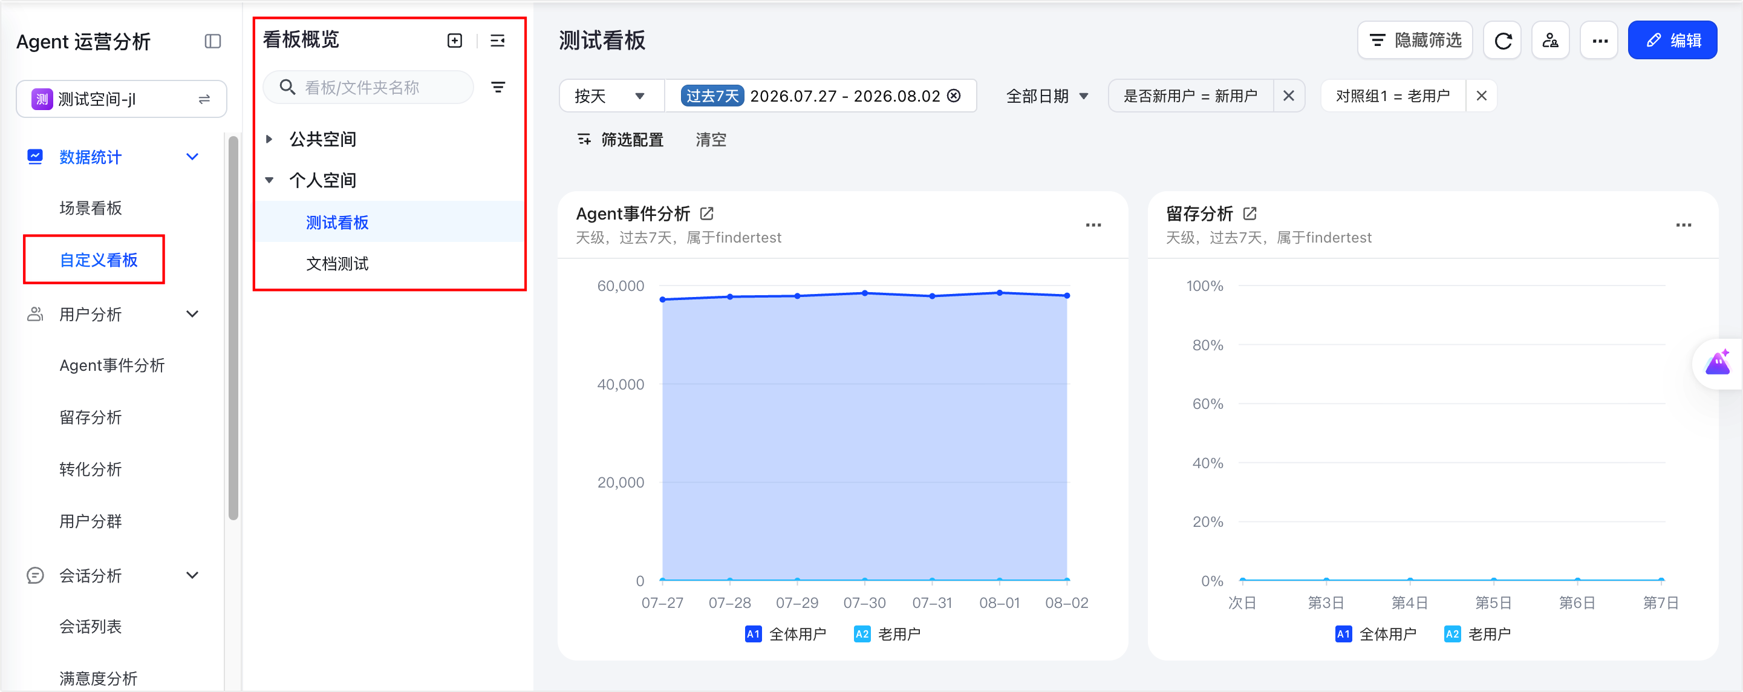
Task: Open 留存分析 chart in new window
Action: point(1249,214)
